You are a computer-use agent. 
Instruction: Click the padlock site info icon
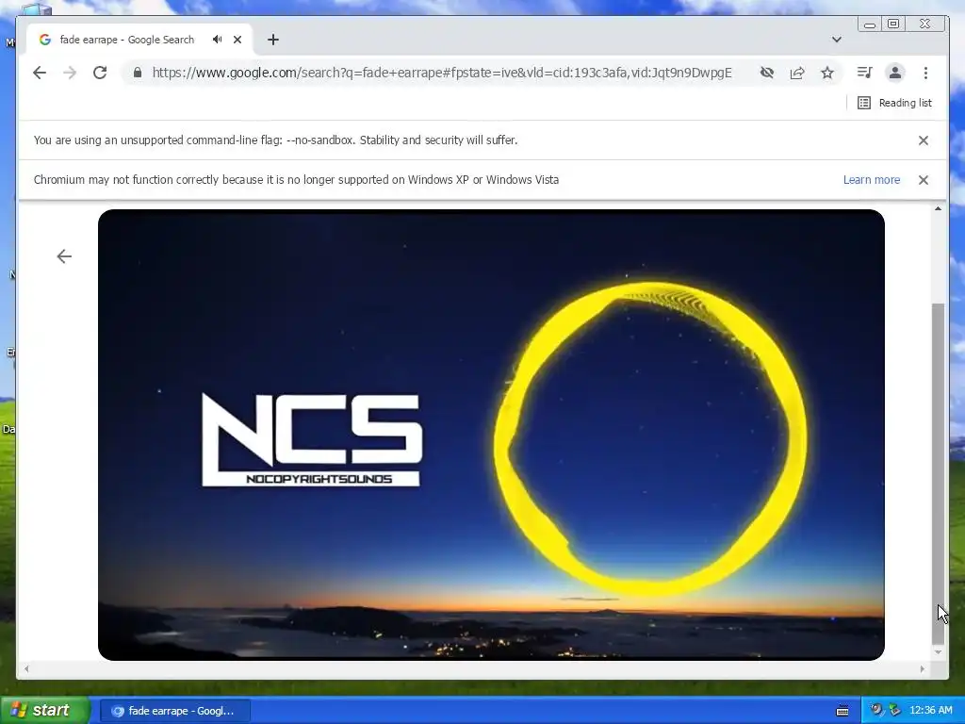[138, 73]
